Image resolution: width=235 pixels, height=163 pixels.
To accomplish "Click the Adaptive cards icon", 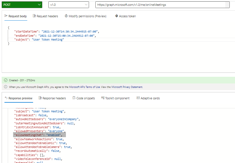I will (138, 98).
